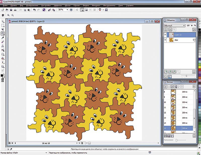Toggle visibility eye of Layer-15
This screenshot has height=155, width=201.
click(x=165, y=35)
